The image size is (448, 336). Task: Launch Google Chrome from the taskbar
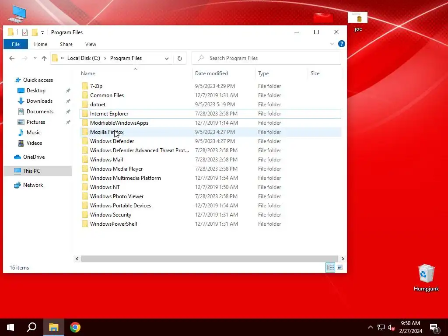pyautogui.click(x=75, y=327)
